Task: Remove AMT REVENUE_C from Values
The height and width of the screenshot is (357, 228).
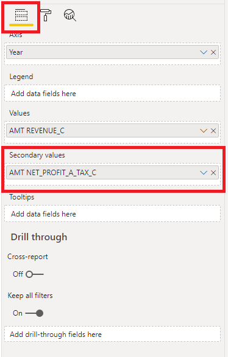Action: pos(213,131)
